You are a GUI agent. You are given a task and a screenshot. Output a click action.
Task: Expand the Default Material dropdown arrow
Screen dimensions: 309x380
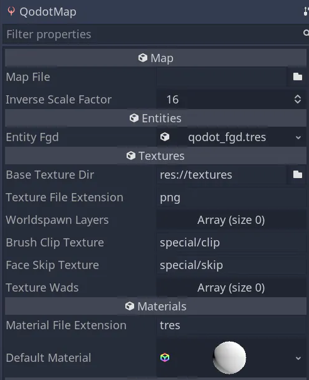coord(298,358)
